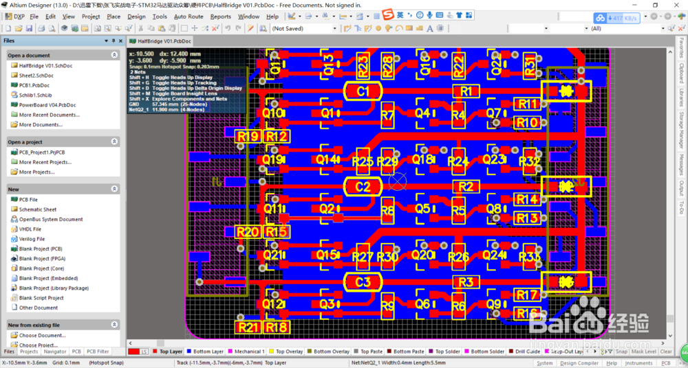This screenshot has width=688, height=368.
Task: Click the Sogou soft keyboard icon
Action: [x=440, y=15]
